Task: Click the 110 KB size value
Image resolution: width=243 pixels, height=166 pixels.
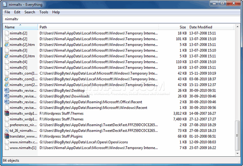Action: 181,62
